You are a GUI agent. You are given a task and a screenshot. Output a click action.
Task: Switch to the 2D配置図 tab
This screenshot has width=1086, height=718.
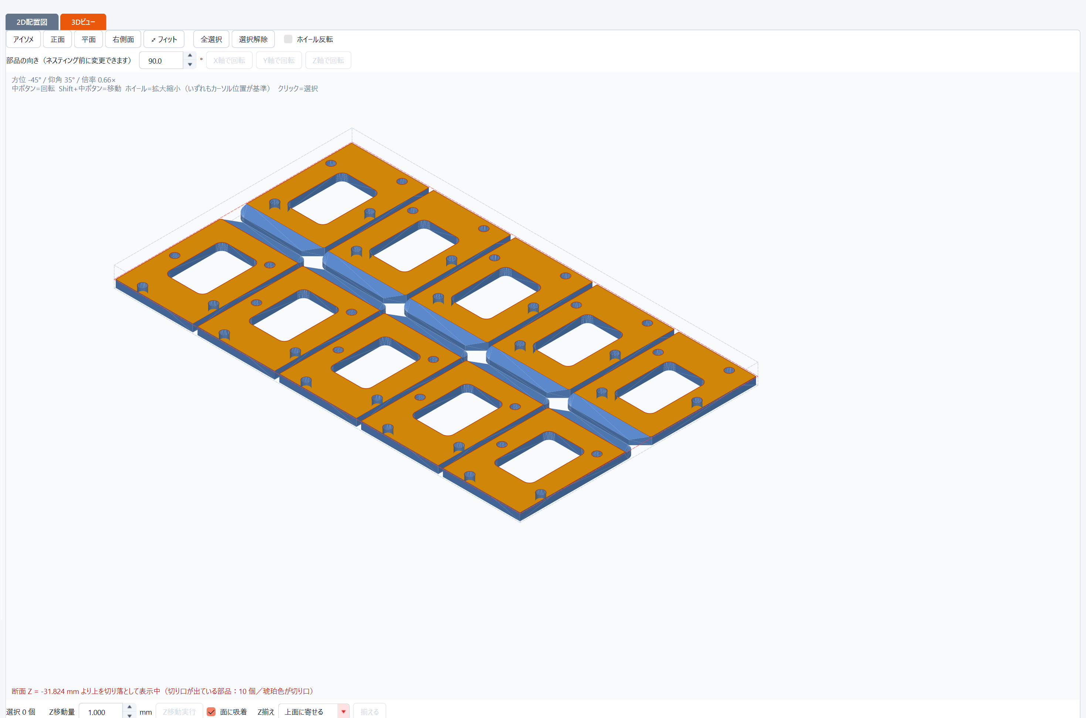click(31, 22)
